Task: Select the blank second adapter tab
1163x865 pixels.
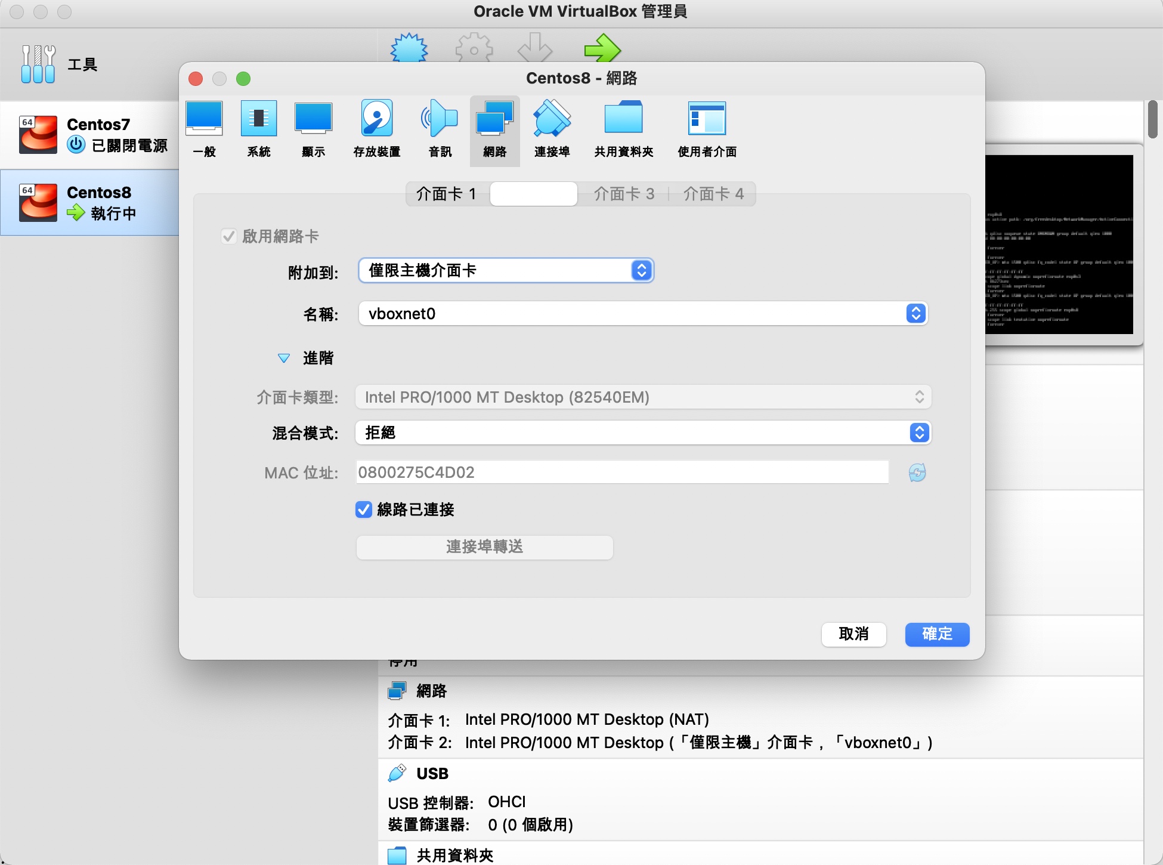Action: point(534,194)
